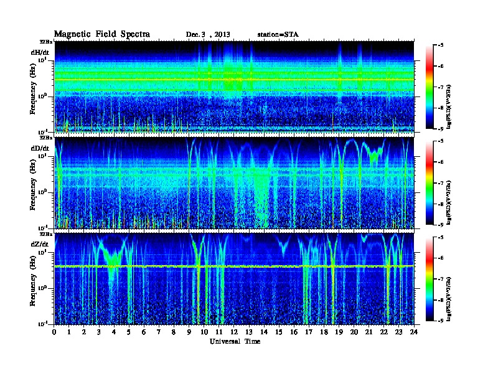Click the '12' hour tick on time axis
Screen dimensions: 493x381
234,332
